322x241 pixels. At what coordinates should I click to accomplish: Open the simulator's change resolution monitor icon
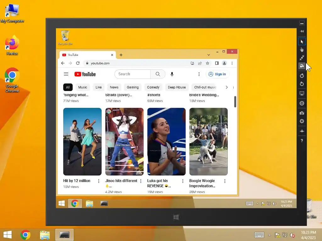302,94
